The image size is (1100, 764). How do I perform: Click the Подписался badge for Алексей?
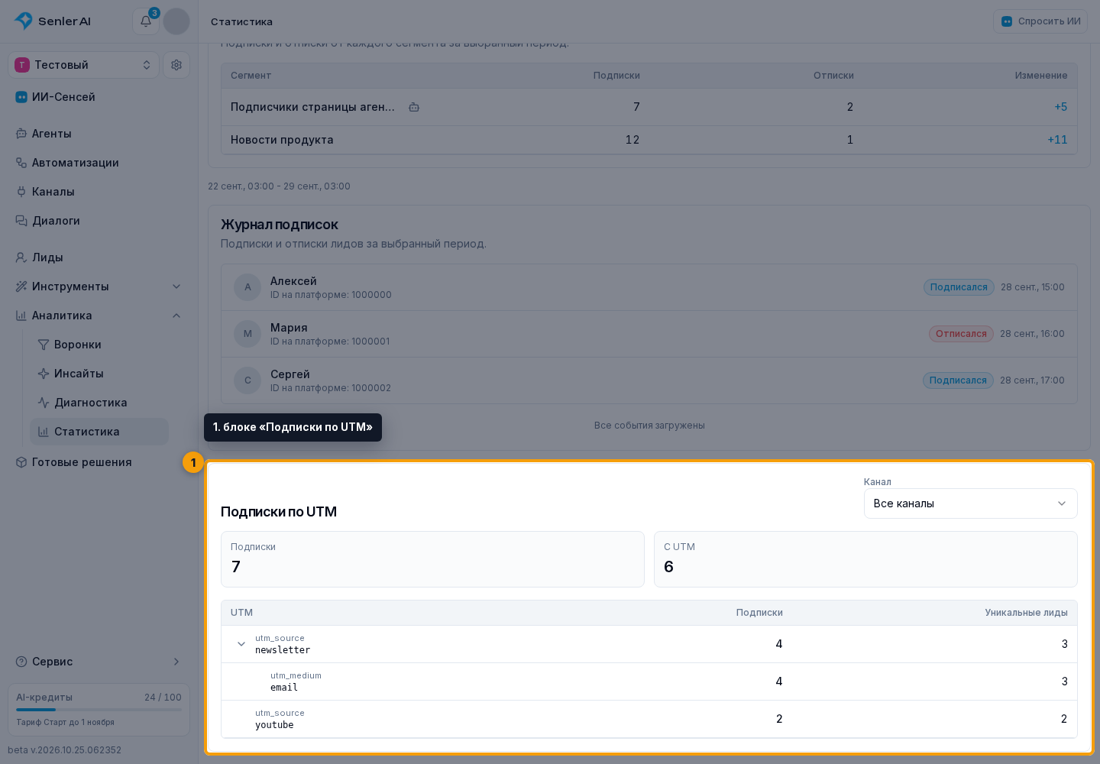click(959, 287)
